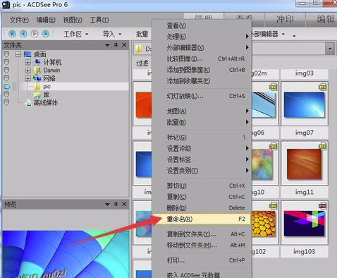This screenshot has height=278, width=337.
Task: Open 批量(B) submenu in context menu
Action: [x=202, y=122]
